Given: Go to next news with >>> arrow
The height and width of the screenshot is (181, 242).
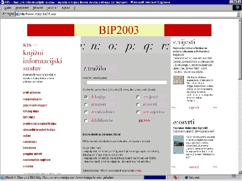Looking at the screenshot, I should (x=215, y=108).
